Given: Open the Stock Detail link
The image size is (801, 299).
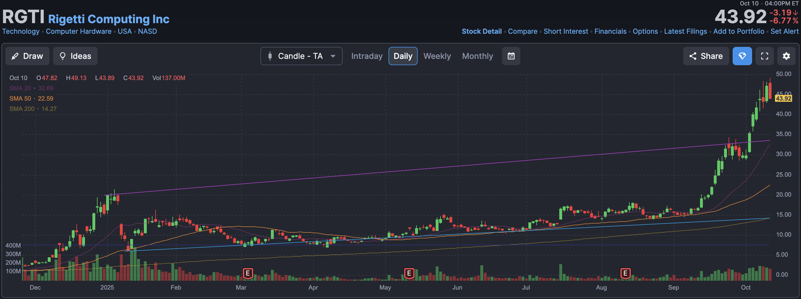Looking at the screenshot, I should 481,31.
